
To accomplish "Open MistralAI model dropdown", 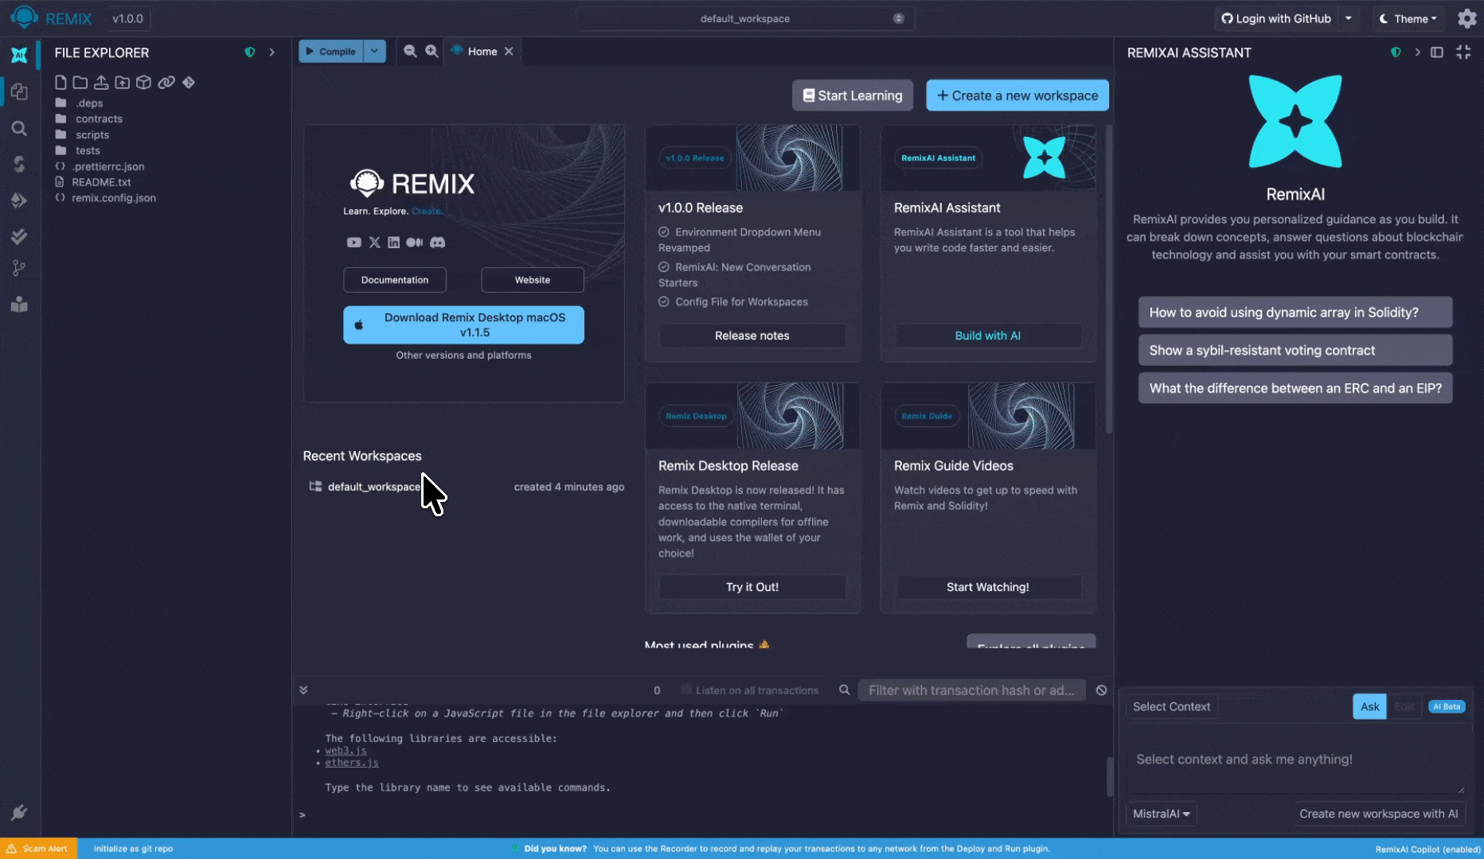I will [1161, 814].
